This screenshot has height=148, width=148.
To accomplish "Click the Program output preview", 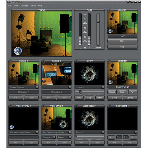I will (x=41, y=34).
